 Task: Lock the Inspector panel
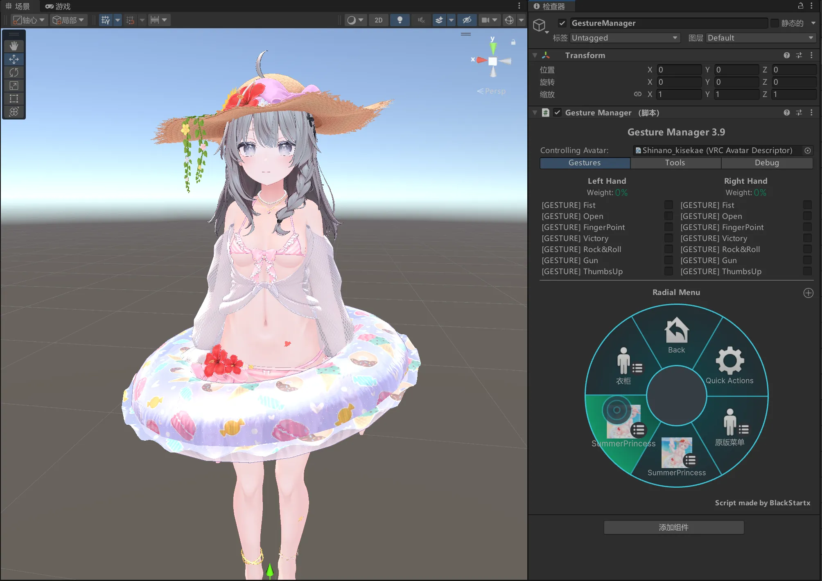point(801,6)
